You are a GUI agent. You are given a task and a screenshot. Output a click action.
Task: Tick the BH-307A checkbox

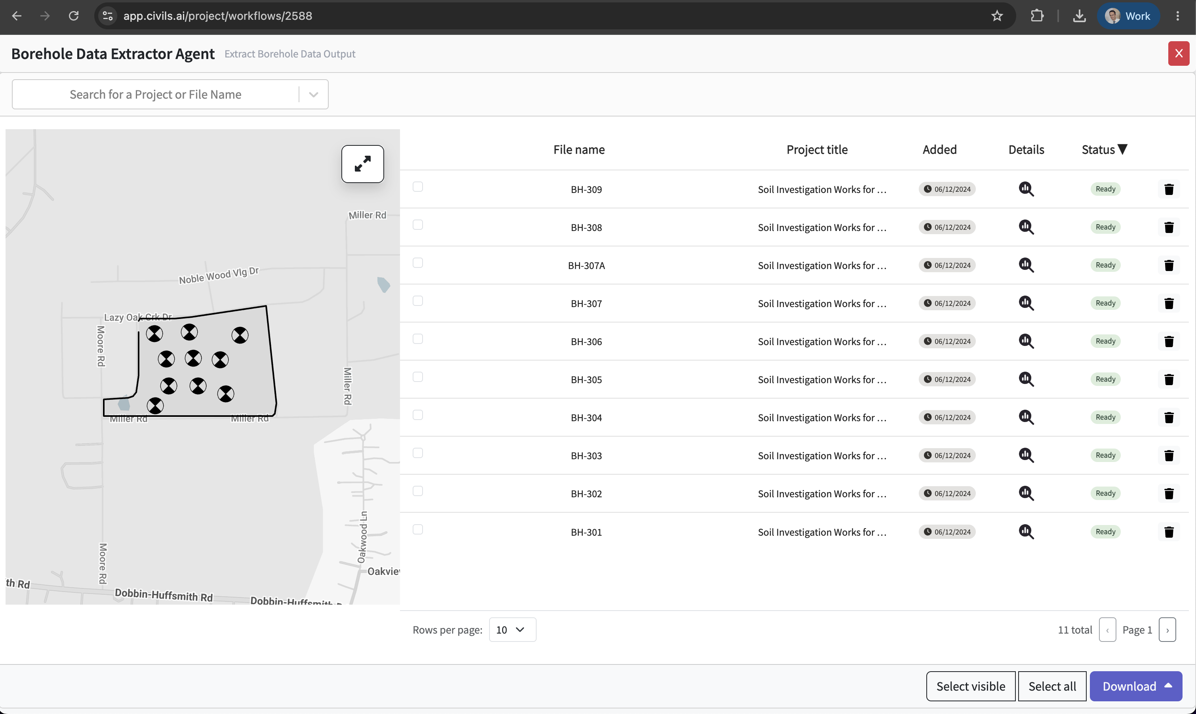[417, 263]
